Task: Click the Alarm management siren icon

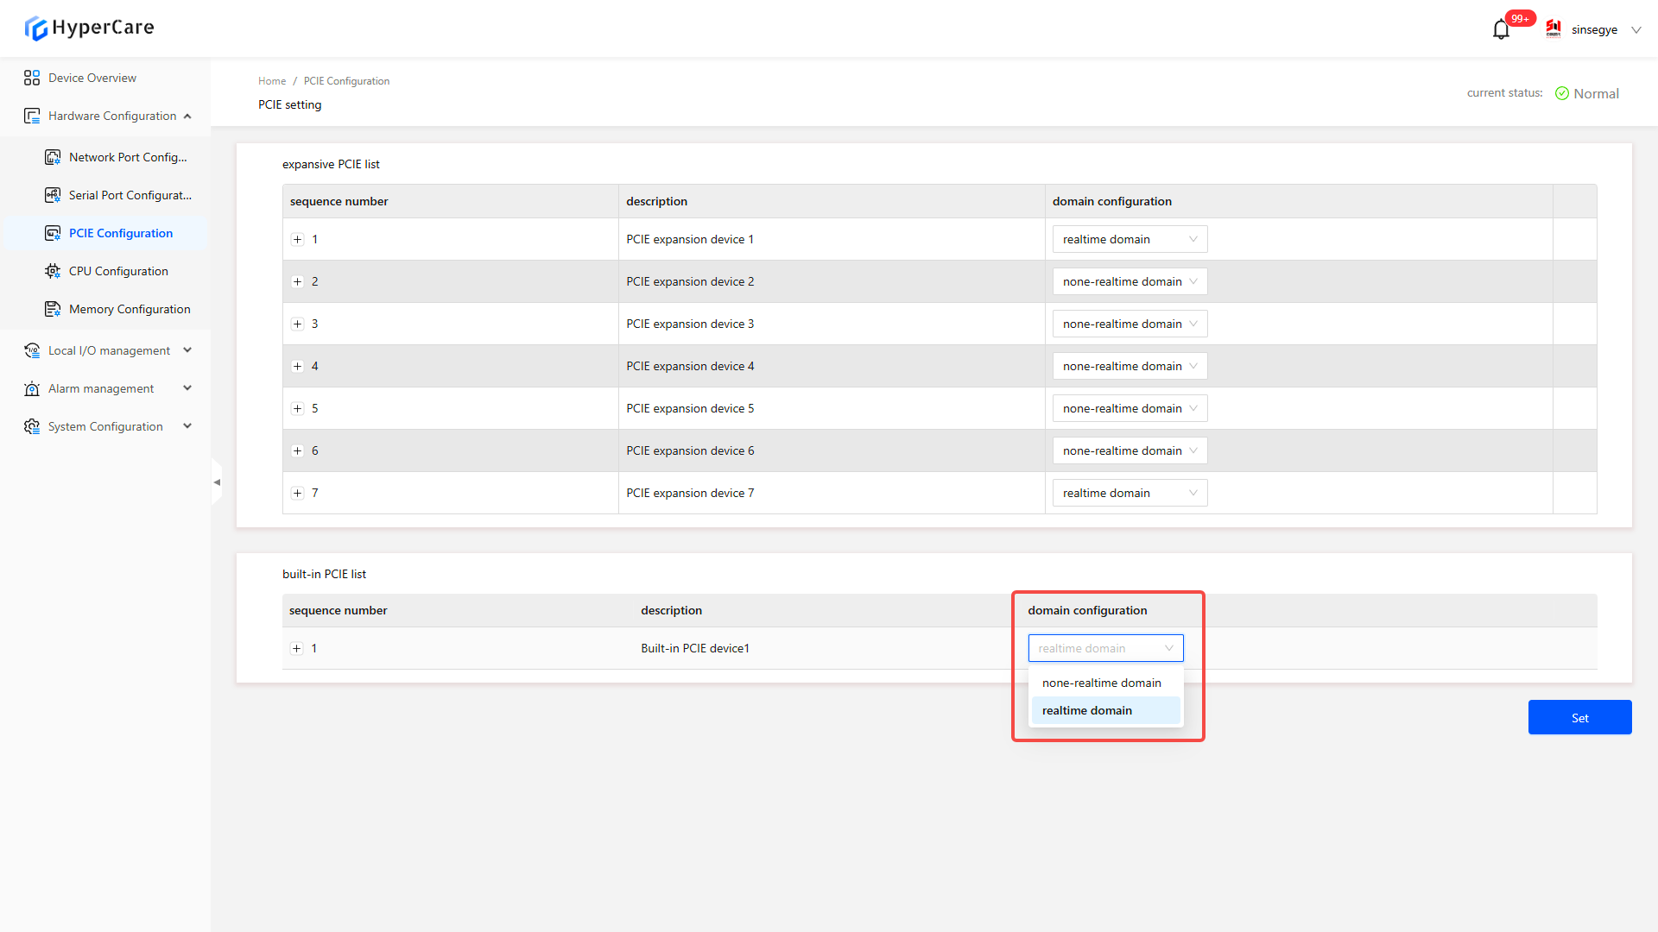Action: [32, 388]
